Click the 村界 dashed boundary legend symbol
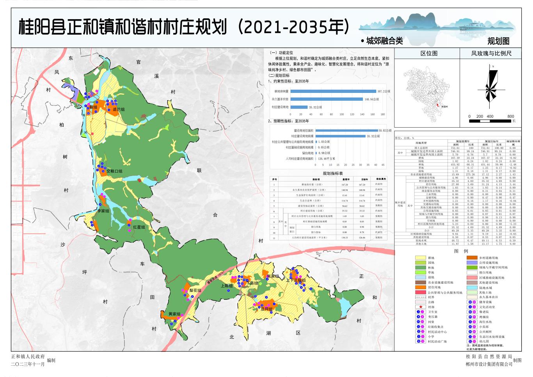 coord(420,297)
